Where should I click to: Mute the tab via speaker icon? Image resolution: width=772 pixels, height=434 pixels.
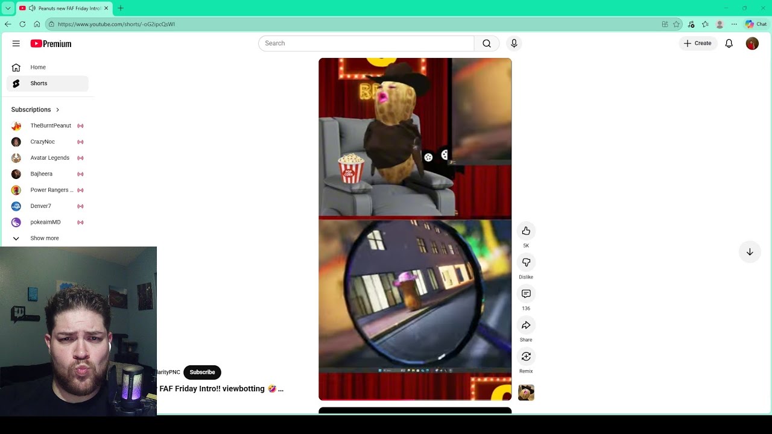(32, 8)
